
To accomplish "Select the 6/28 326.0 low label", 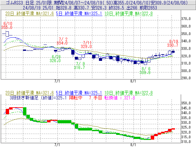I will click(x=55, y=59).
